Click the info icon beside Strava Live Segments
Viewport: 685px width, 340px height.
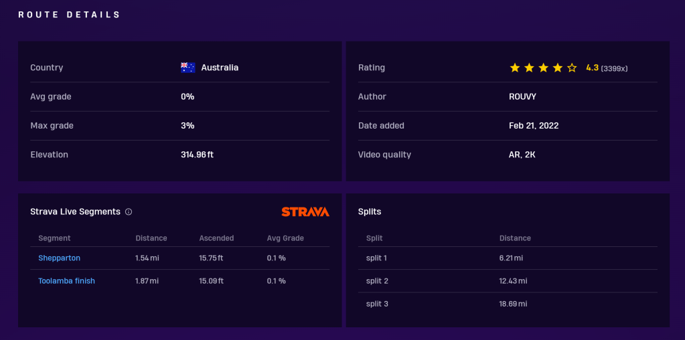[x=129, y=212]
